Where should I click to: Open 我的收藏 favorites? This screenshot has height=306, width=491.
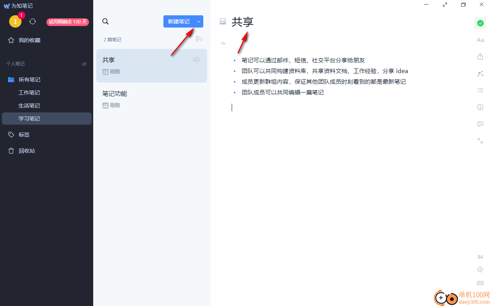tap(30, 40)
